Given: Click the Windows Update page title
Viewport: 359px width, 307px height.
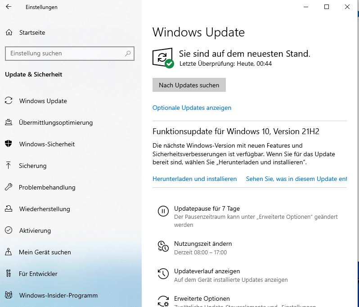Looking at the screenshot, I should (198, 32).
